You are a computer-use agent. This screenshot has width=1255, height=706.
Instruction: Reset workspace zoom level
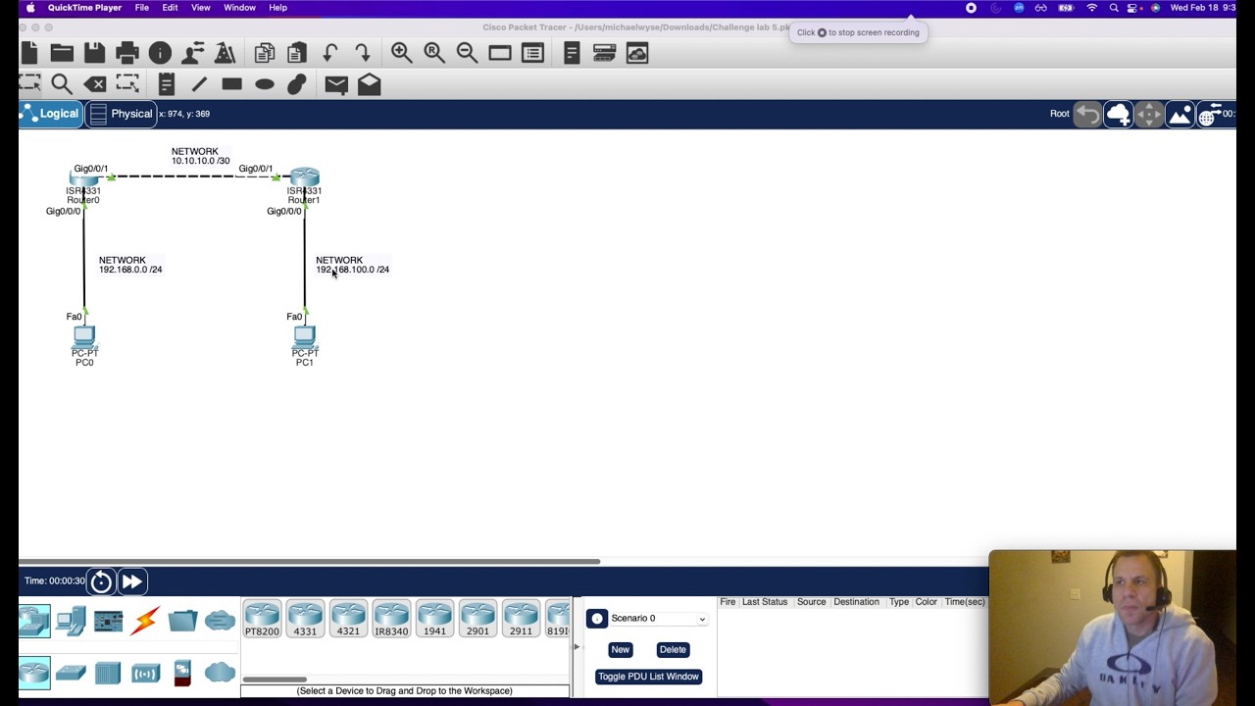(x=434, y=53)
